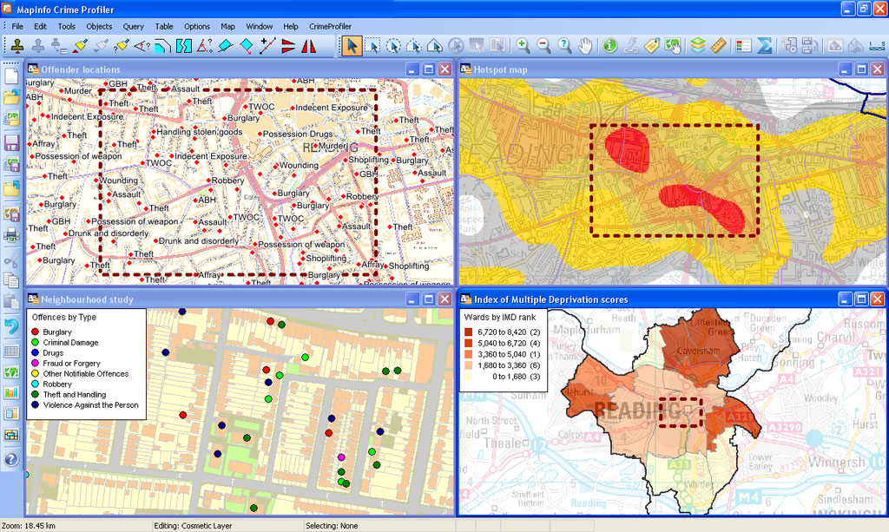Viewport: 889px width, 532px height.
Task: Select the green Info tool
Action: point(609,46)
